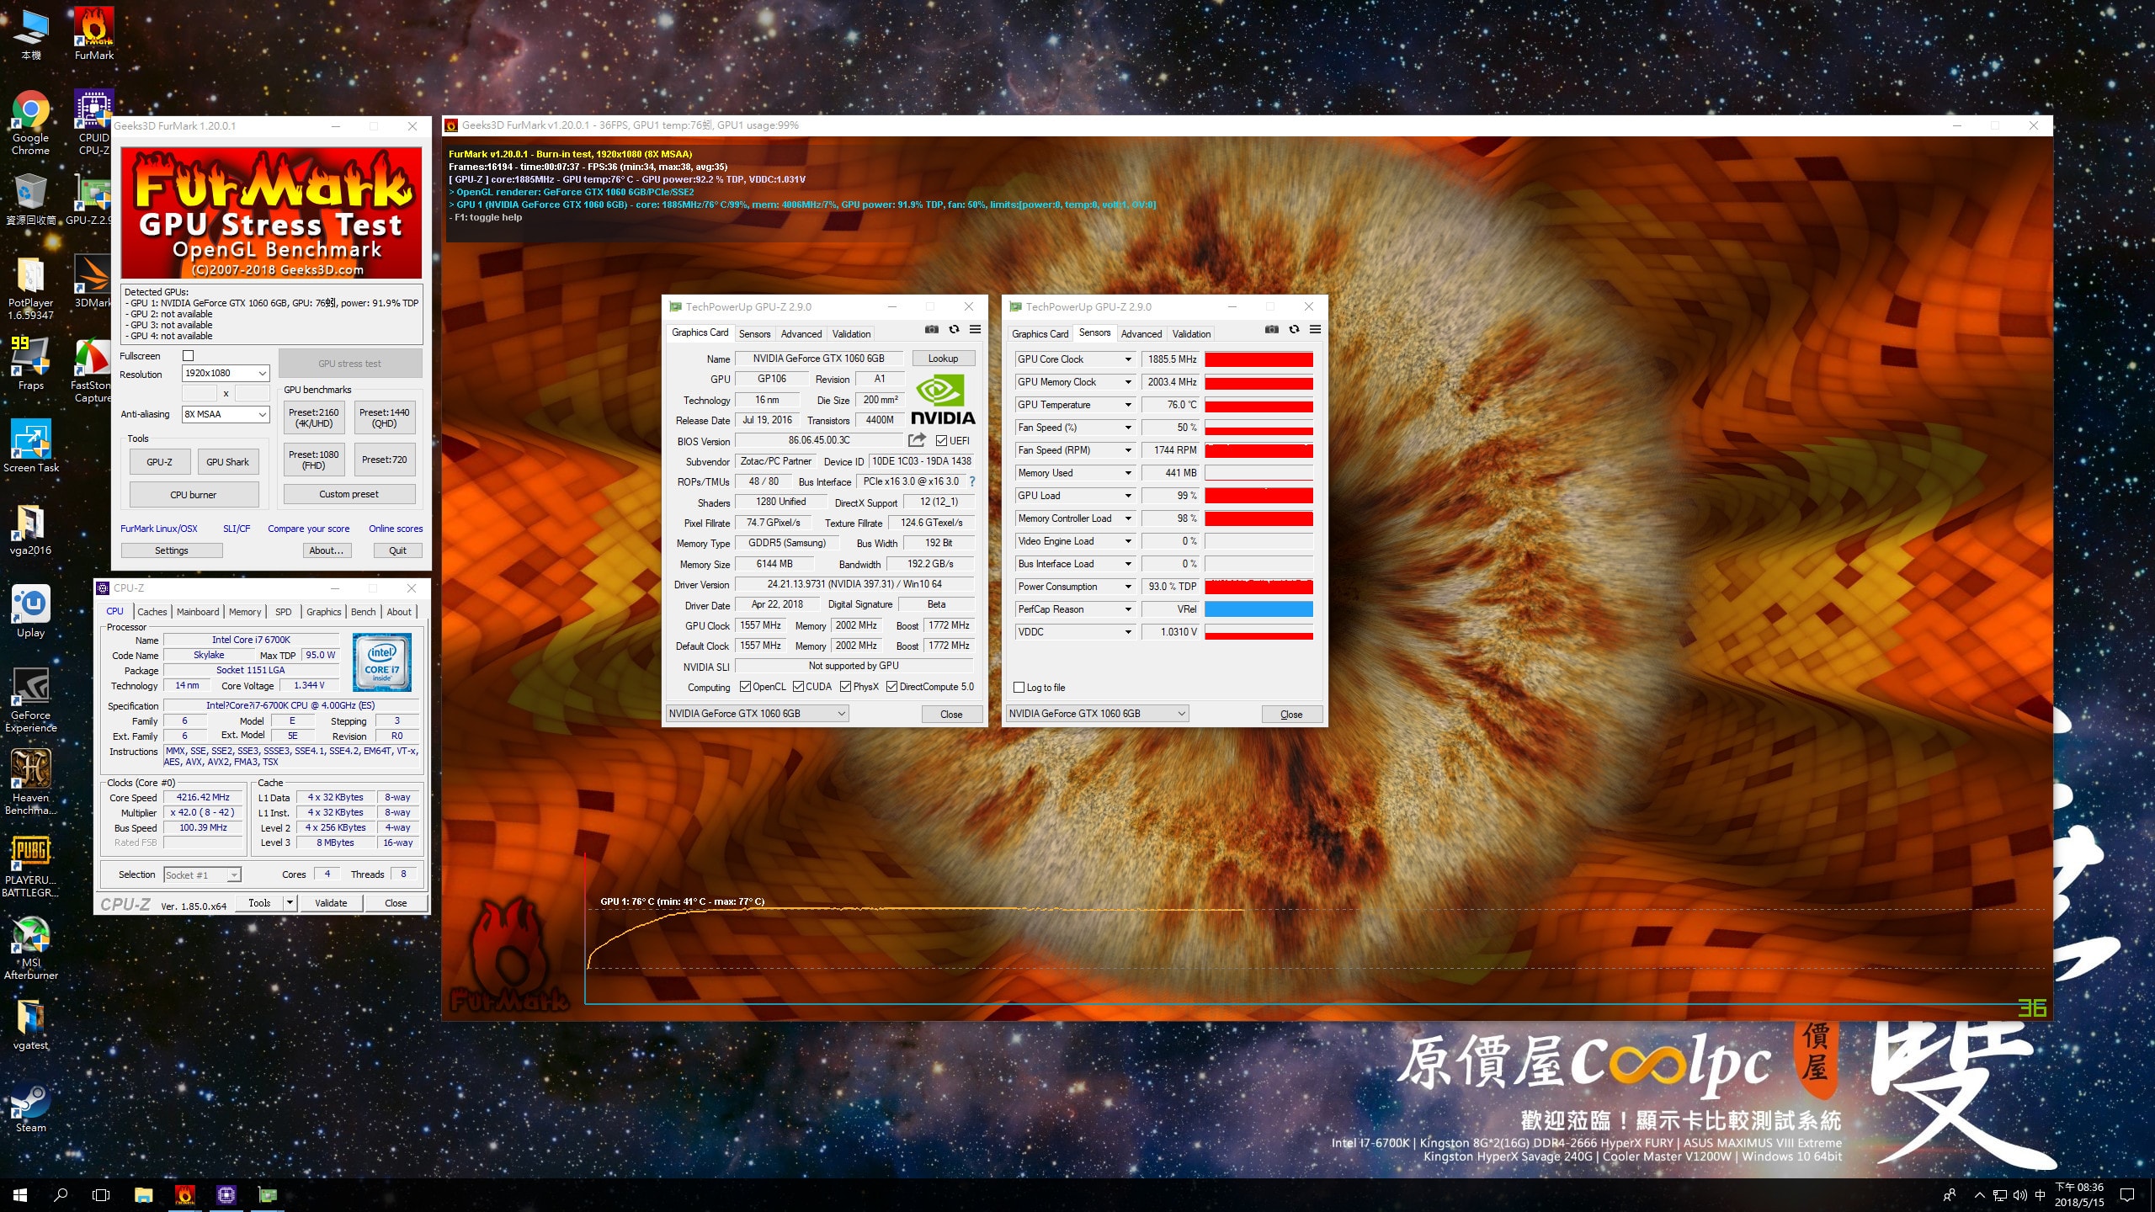Open the FurMark desktop shortcut

(x=94, y=34)
